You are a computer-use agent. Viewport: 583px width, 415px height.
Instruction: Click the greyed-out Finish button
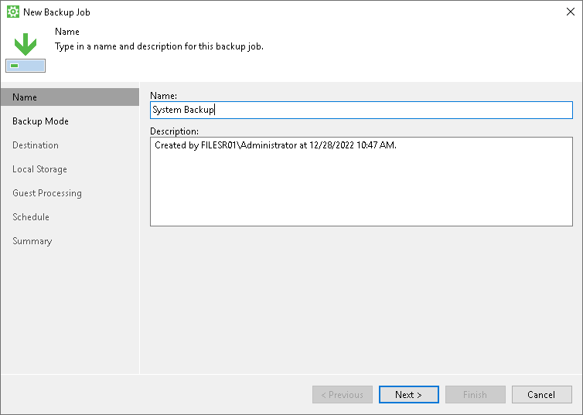click(476, 395)
